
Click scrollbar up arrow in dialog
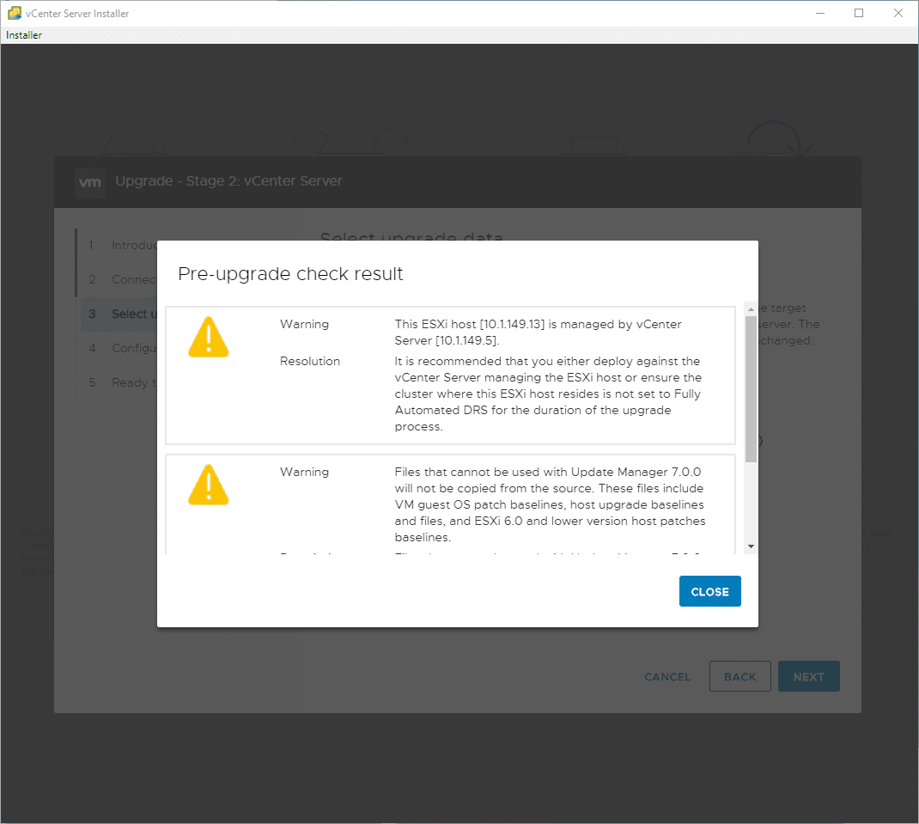751,309
